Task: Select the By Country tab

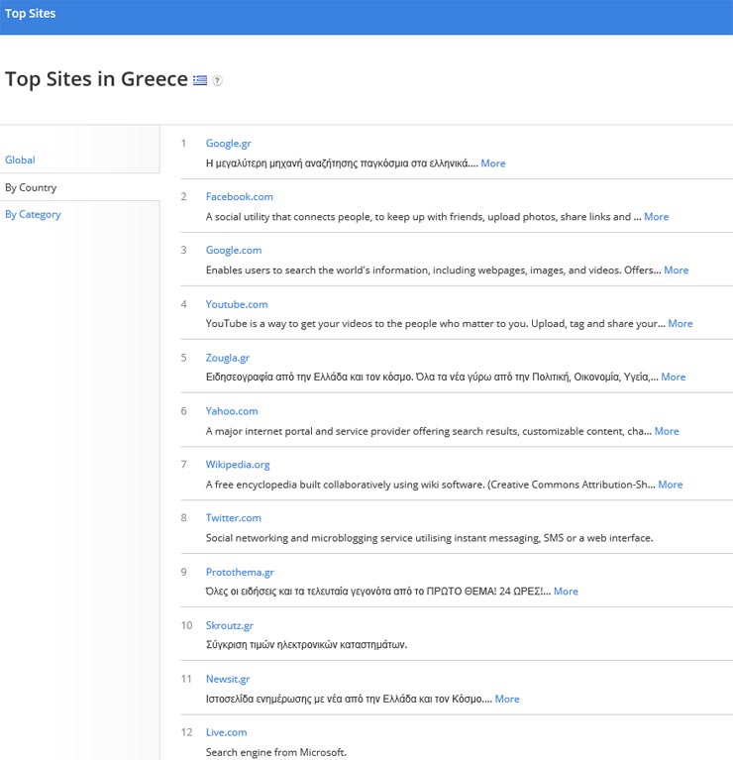Action: click(x=31, y=187)
